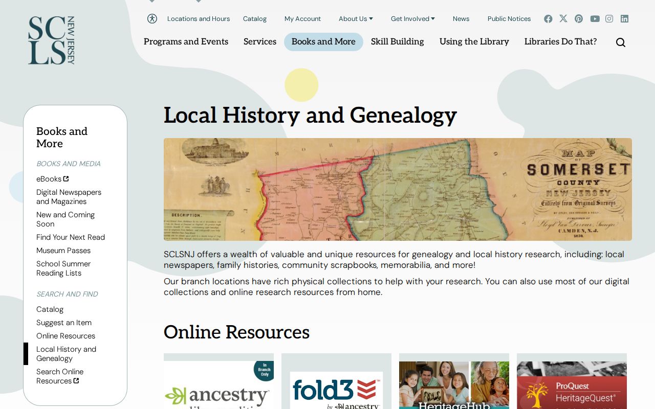This screenshot has height=409, width=655.
Task: Open the Libraries Do That? menu
Action: point(561,42)
